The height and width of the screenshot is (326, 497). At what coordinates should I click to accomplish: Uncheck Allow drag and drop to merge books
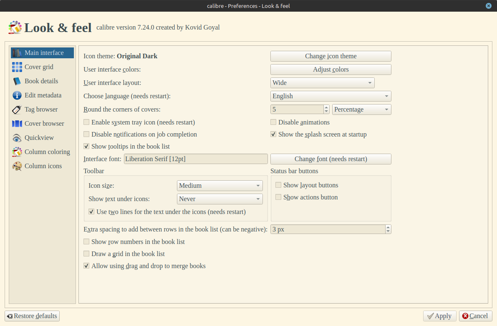[86, 266]
